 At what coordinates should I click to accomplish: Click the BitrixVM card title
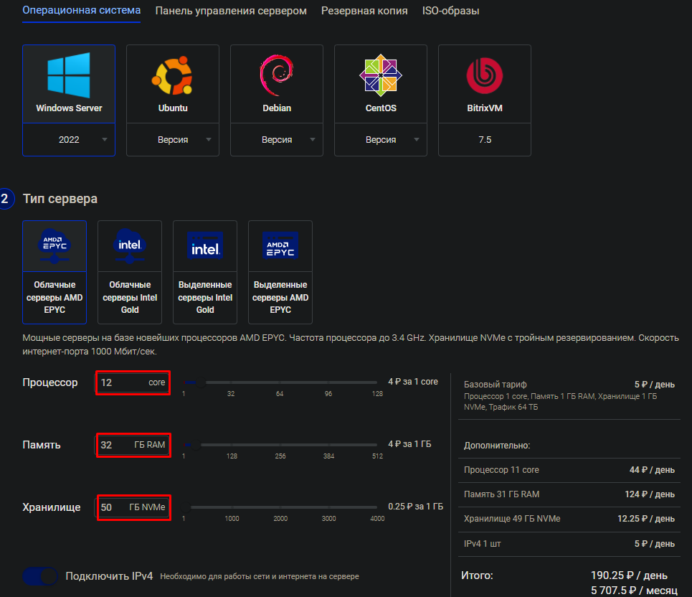[x=485, y=108]
